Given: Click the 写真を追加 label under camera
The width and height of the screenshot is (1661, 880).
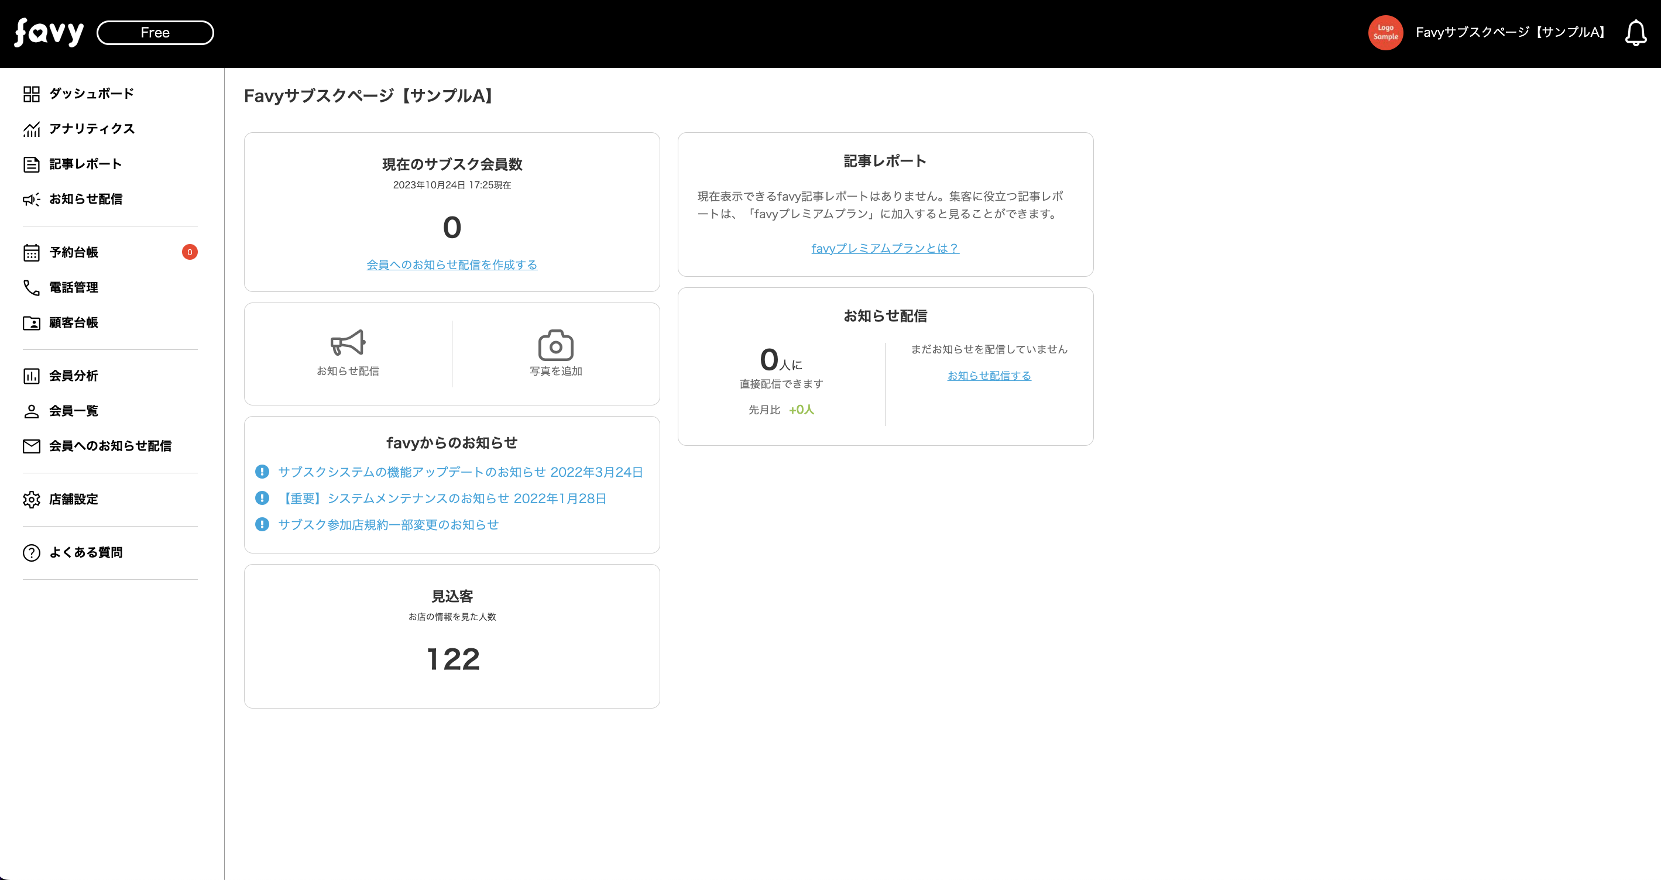Looking at the screenshot, I should pyautogui.click(x=556, y=371).
